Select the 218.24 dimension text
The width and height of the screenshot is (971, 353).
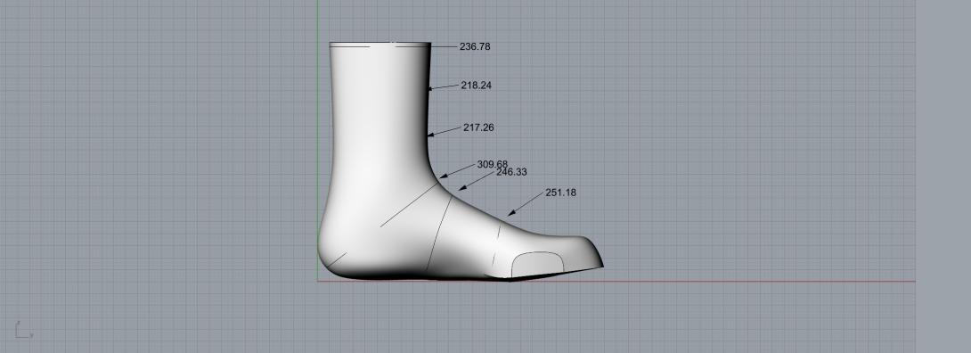477,86
